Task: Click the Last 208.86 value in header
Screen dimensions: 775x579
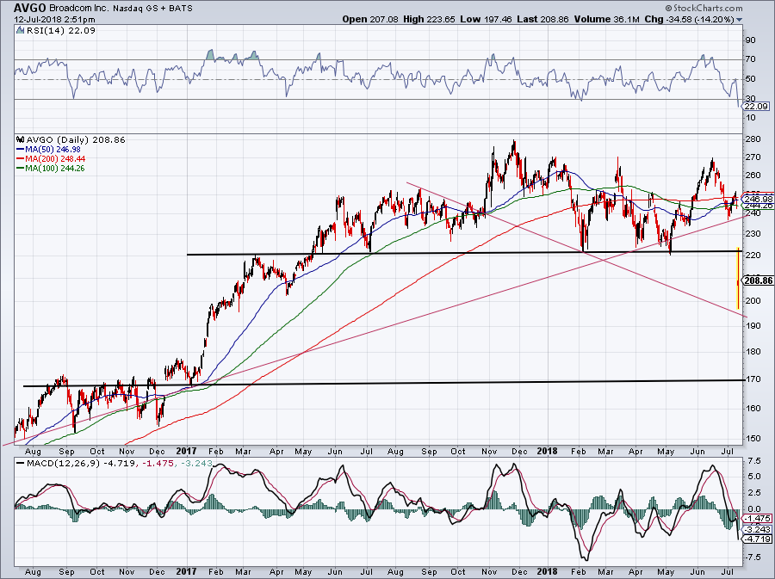Action: [542, 19]
